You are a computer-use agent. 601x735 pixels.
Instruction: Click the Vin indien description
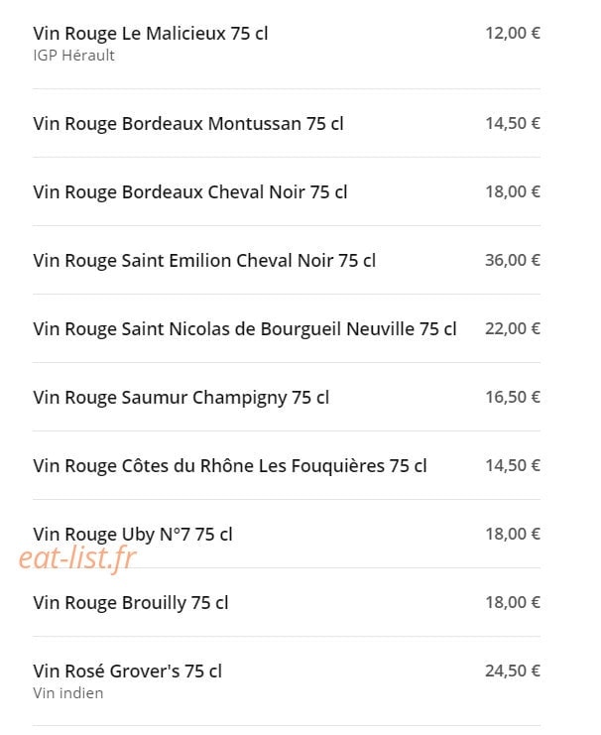(x=68, y=692)
